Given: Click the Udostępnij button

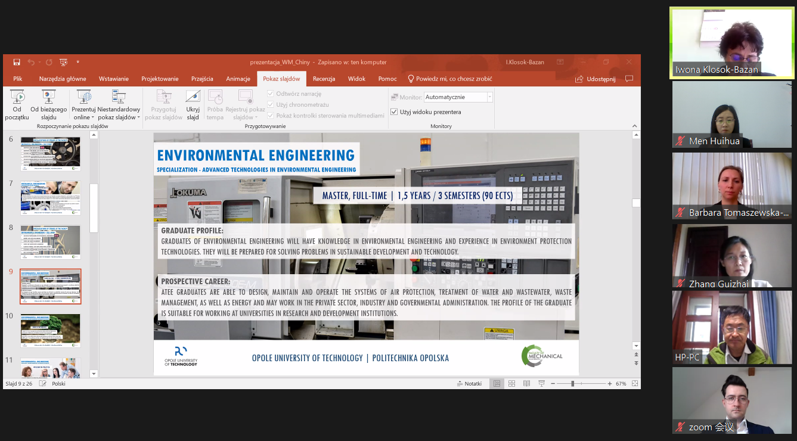Looking at the screenshot, I should point(596,79).
